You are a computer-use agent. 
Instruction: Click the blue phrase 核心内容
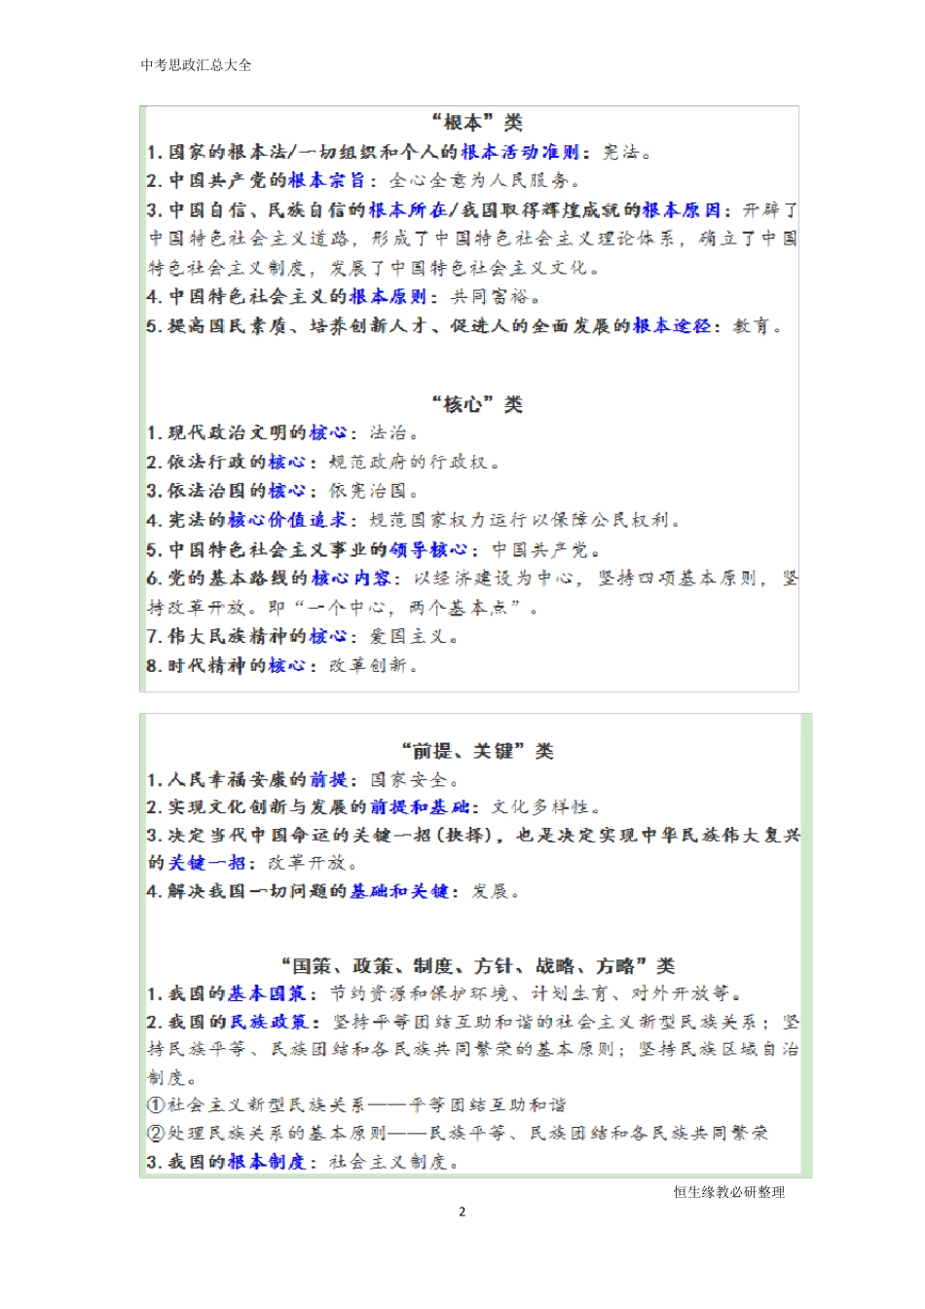click(x=351, y=578)
